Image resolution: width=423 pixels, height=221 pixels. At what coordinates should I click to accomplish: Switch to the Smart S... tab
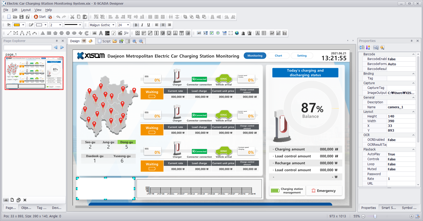(389, 208)
